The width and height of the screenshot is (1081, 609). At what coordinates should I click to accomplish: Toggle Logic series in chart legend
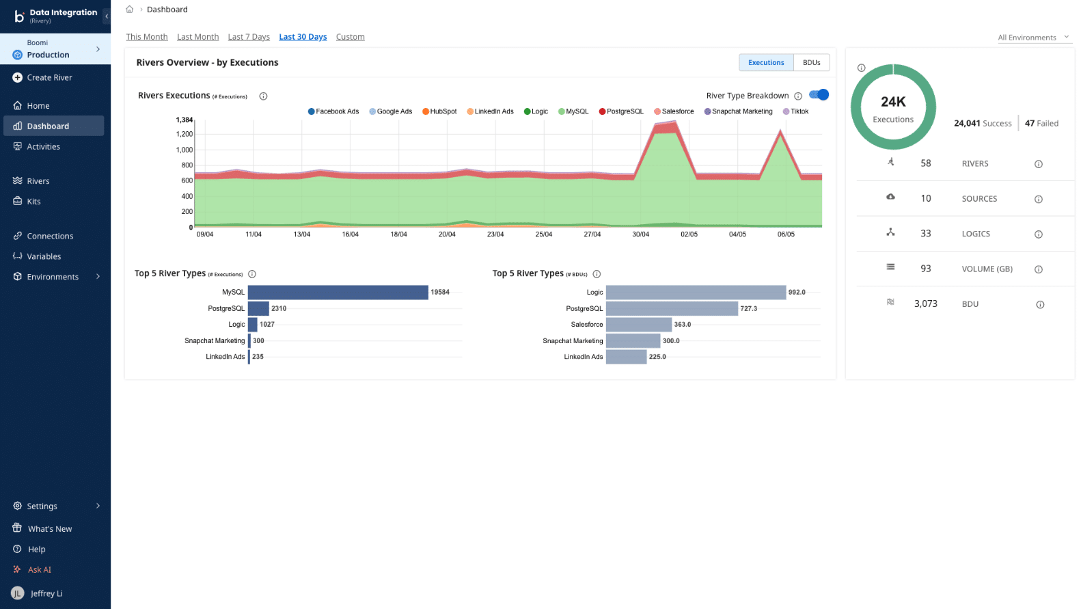pyautogui.click(x=536, y=111)
